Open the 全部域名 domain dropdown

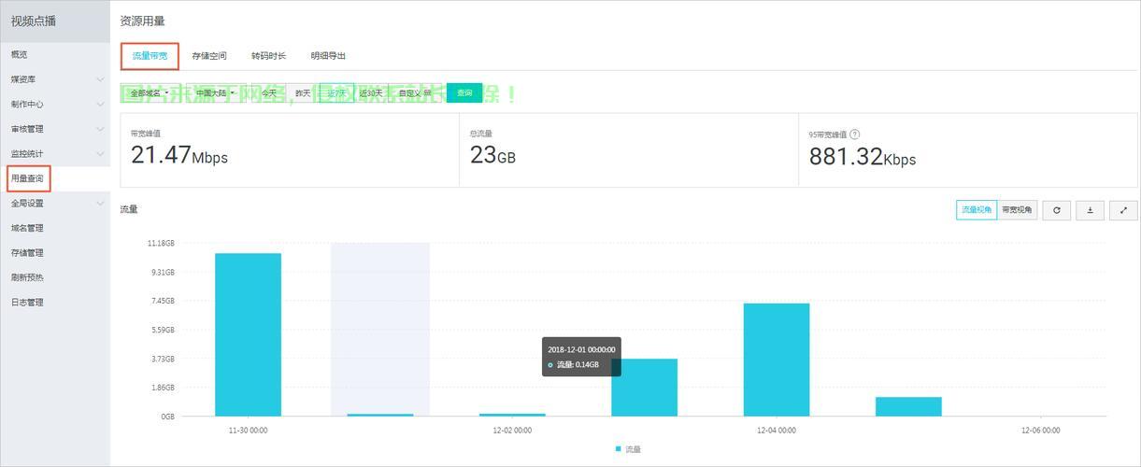click(150, 93)
